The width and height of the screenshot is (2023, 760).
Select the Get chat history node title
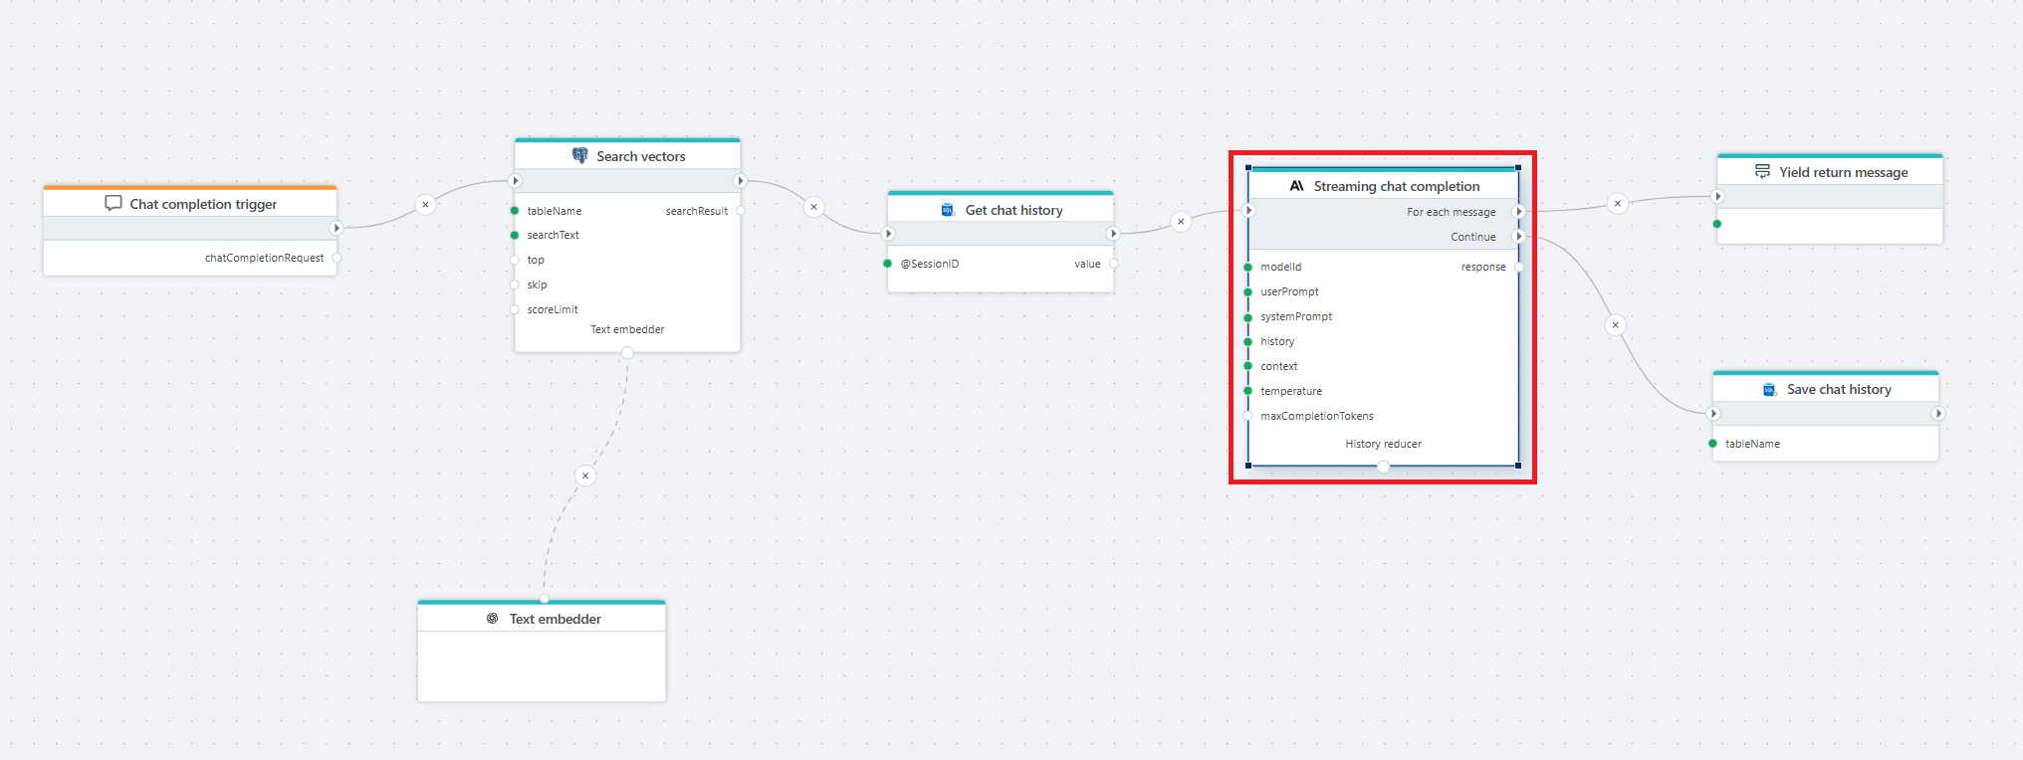(1013, 210)
